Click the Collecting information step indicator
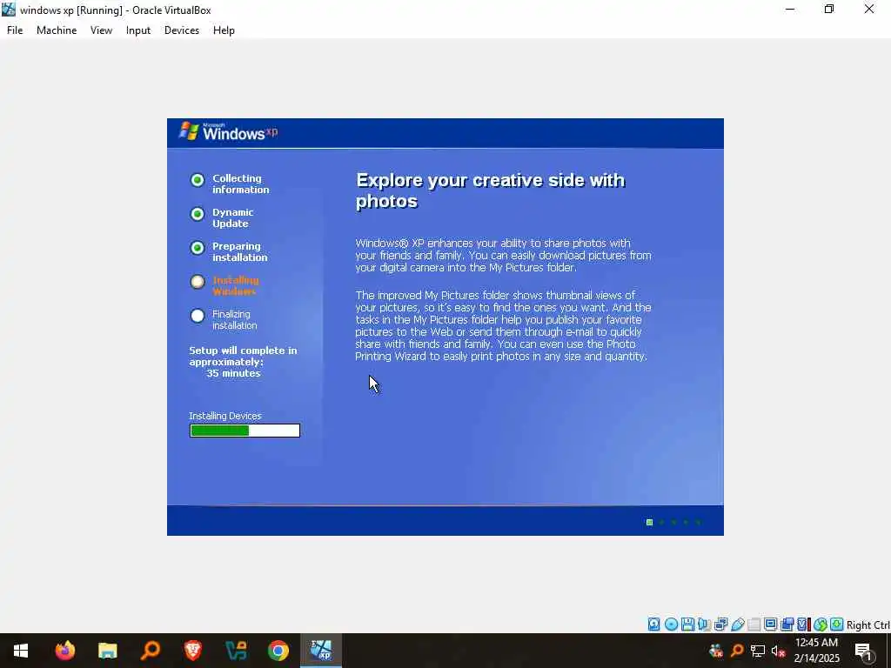Viewport: 891px width, 668px height. 198,180
